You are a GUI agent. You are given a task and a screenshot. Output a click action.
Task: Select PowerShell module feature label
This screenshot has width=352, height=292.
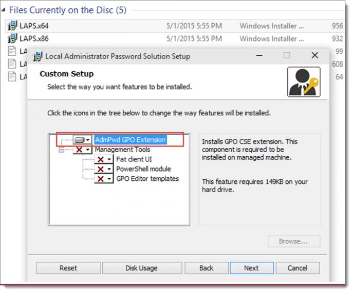(143, 169)
